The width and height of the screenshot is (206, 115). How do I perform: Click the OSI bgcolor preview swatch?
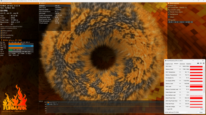[192, 22]
